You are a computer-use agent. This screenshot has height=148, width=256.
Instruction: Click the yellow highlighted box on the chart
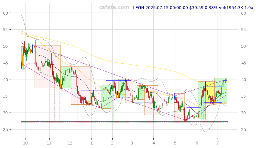click(x=210, y=92)
